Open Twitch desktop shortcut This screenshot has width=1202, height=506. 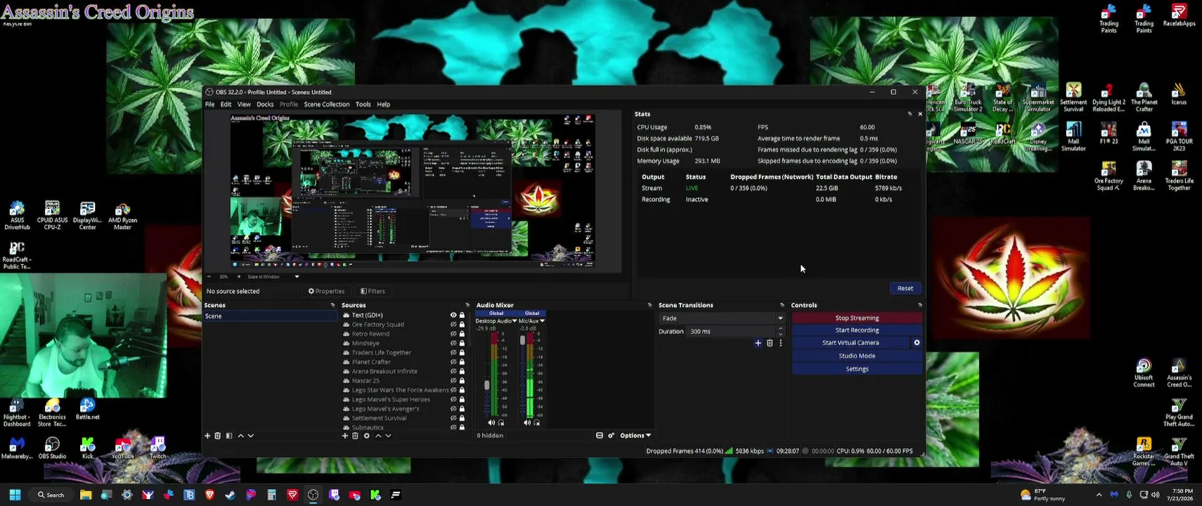[157, 448]
